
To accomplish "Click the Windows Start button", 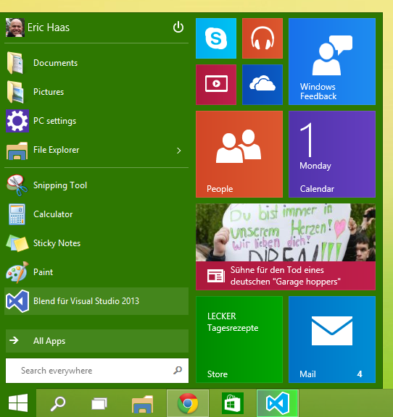I will (x=18, y=403).
